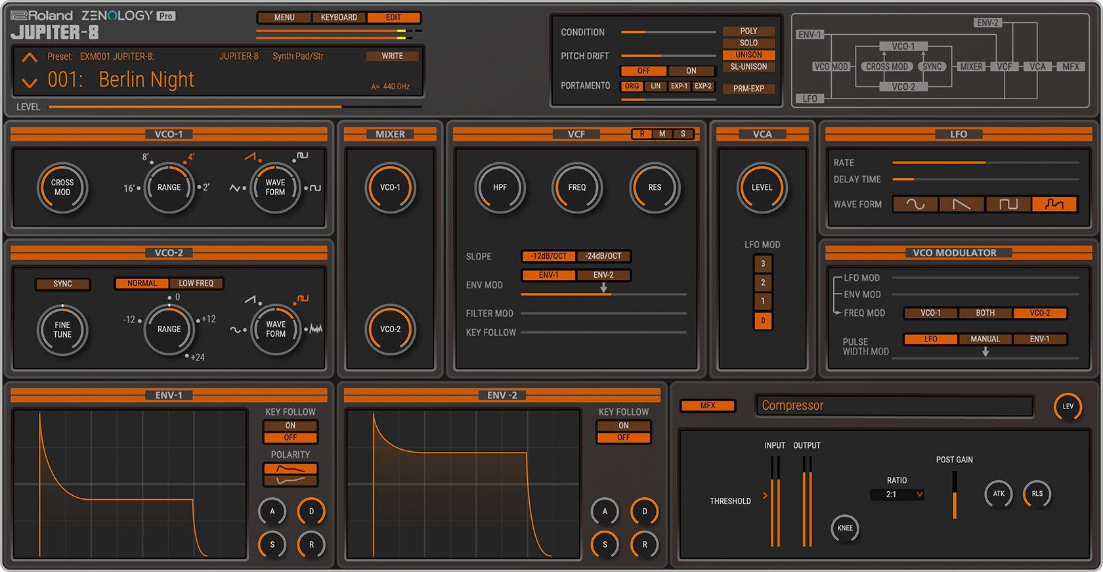1103x572 pixels.
Task: Select SOLO voice mode
Action: point(748,43)
